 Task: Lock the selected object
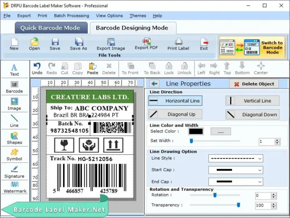169,69
